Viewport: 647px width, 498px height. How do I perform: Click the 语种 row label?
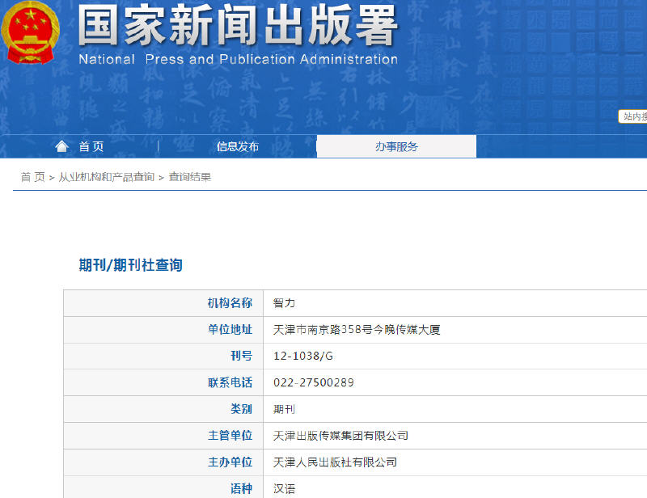[241, 488]
